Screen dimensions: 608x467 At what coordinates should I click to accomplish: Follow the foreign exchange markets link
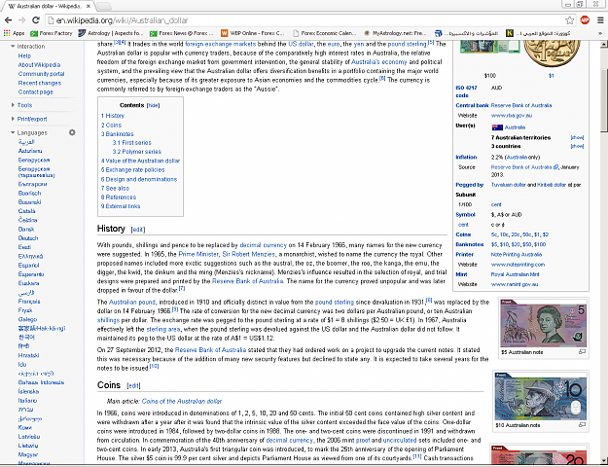point(220,44)
